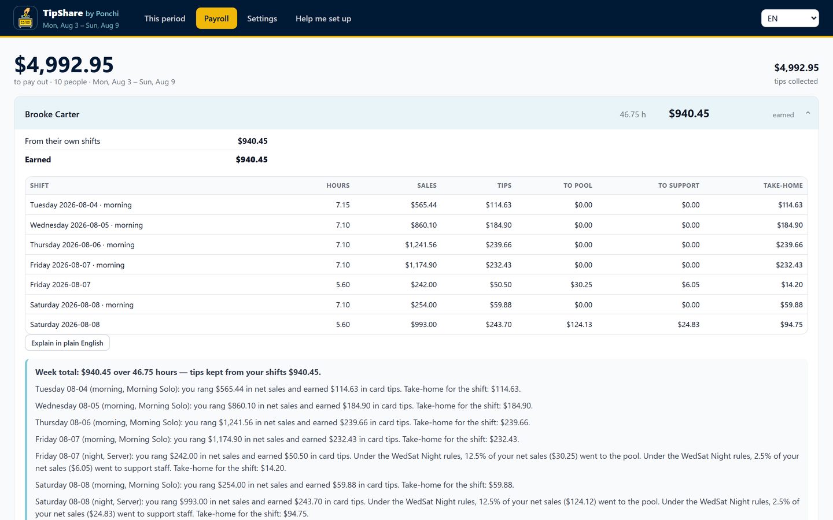Click the $860.10 sales cell for Wednesday
833x520 pixels.
(x=423, y=225)
